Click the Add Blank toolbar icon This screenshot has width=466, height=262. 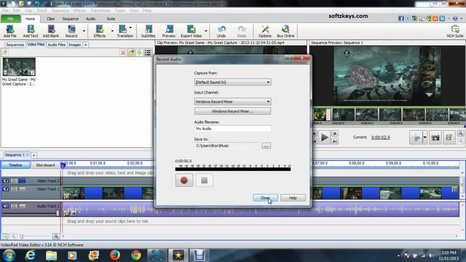click(x=51, y=31)
